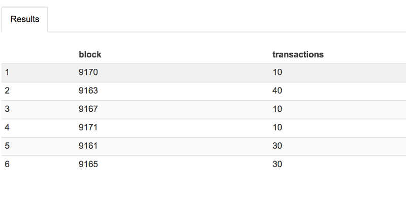Select row number 1
Viewport: 406px width, 201px height.
(7, 72)
